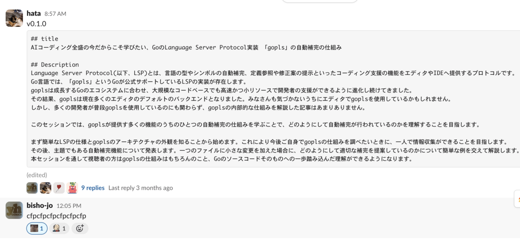Click the title line mentioning Language Server Protocol
Viewport: 520px width, 243px height.
click(x=186, y=47)
